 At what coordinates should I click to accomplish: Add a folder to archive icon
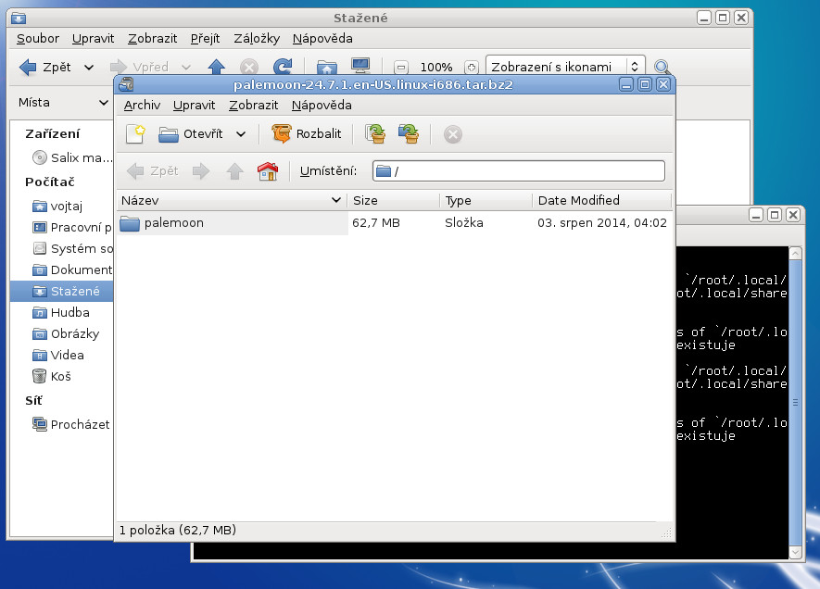coord(409,133)
